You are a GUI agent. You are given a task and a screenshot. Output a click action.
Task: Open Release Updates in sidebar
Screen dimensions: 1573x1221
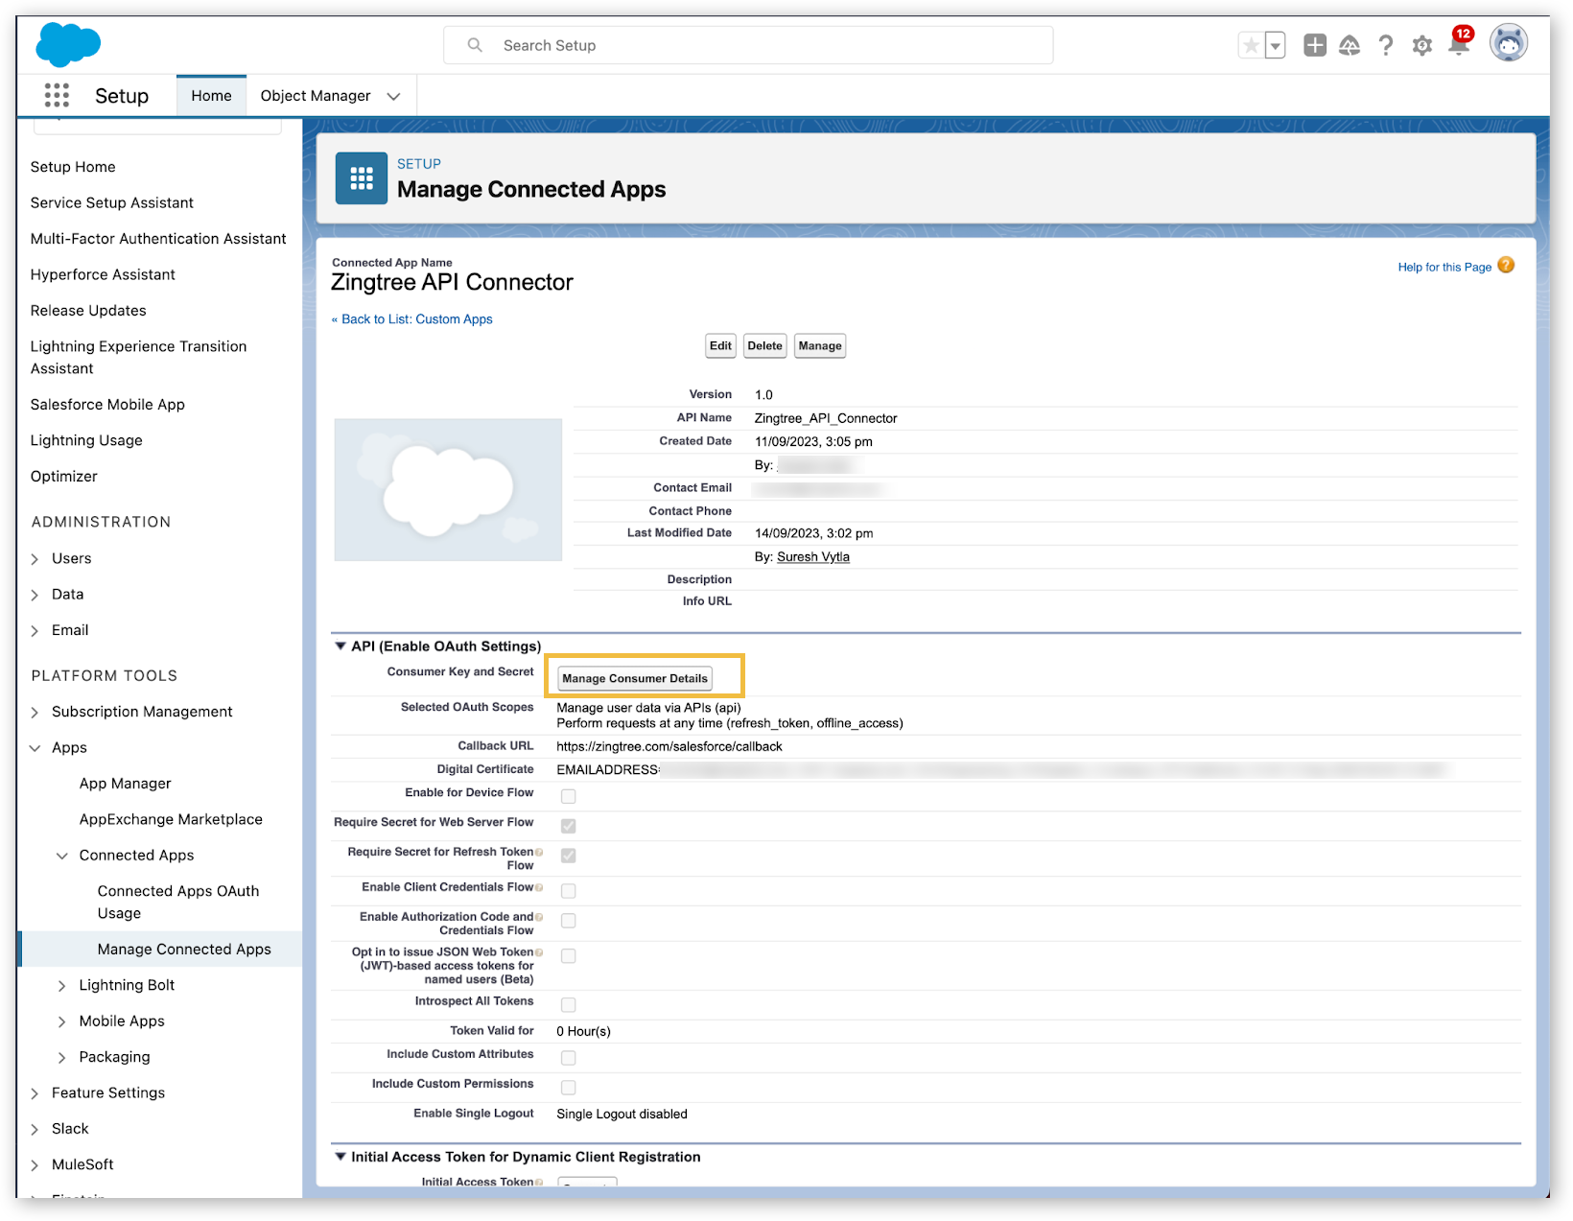pyautogui.click(x=88, y=311)
